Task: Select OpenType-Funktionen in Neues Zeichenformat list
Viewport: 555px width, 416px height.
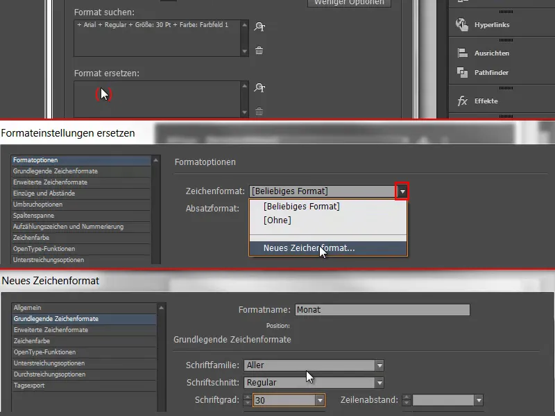Action: (84, 352)
